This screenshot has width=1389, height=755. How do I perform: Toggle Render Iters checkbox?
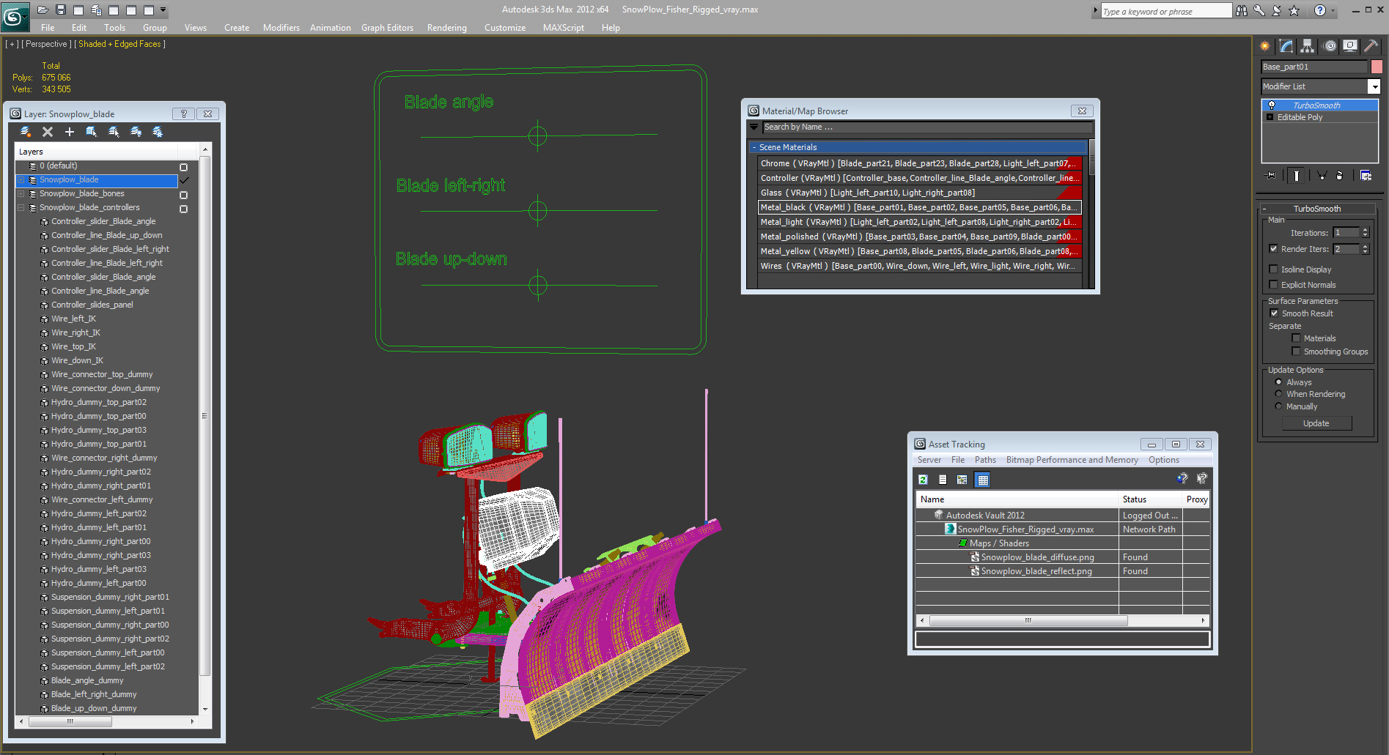pos(1274,249)
